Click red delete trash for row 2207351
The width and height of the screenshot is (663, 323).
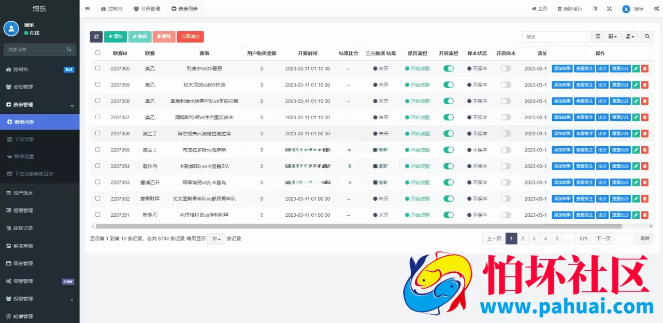645,215
